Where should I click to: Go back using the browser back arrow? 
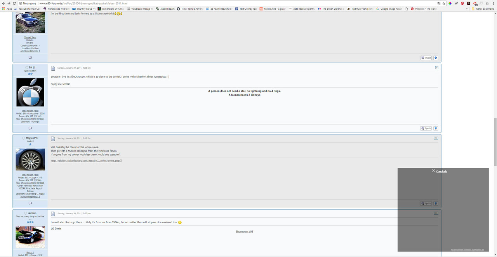[3, 3]
